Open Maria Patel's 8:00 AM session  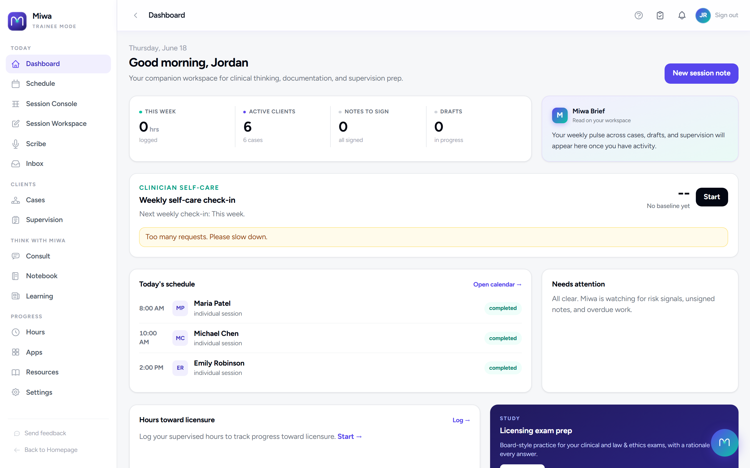coord(330,308)
